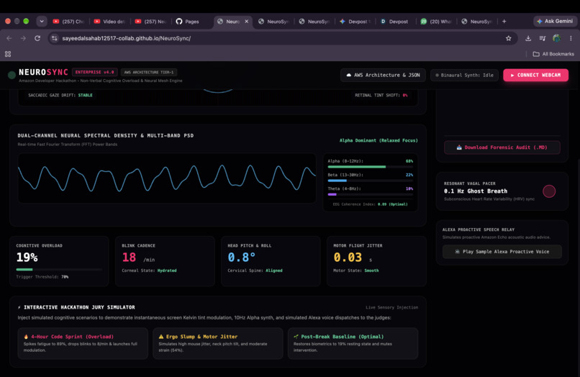Click the play icon in Connect Webcam button

click(x=512, y=75)
